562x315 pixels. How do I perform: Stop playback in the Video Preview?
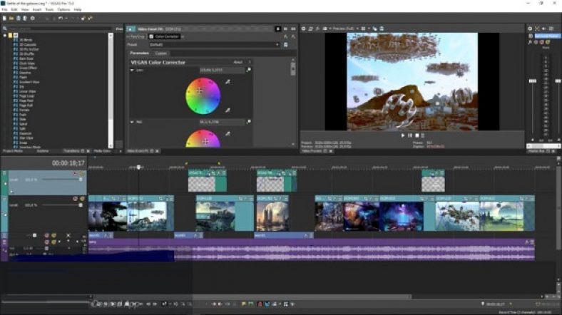(x=416, y=135)
